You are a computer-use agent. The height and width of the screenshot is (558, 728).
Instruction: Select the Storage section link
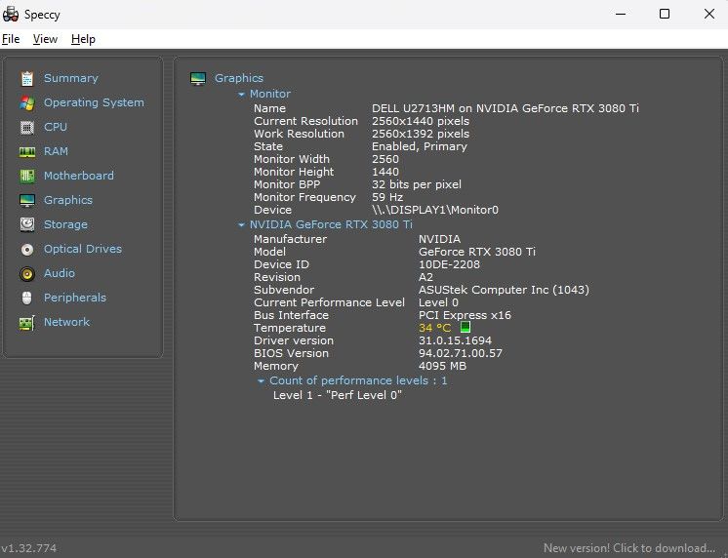pos(65,224)
